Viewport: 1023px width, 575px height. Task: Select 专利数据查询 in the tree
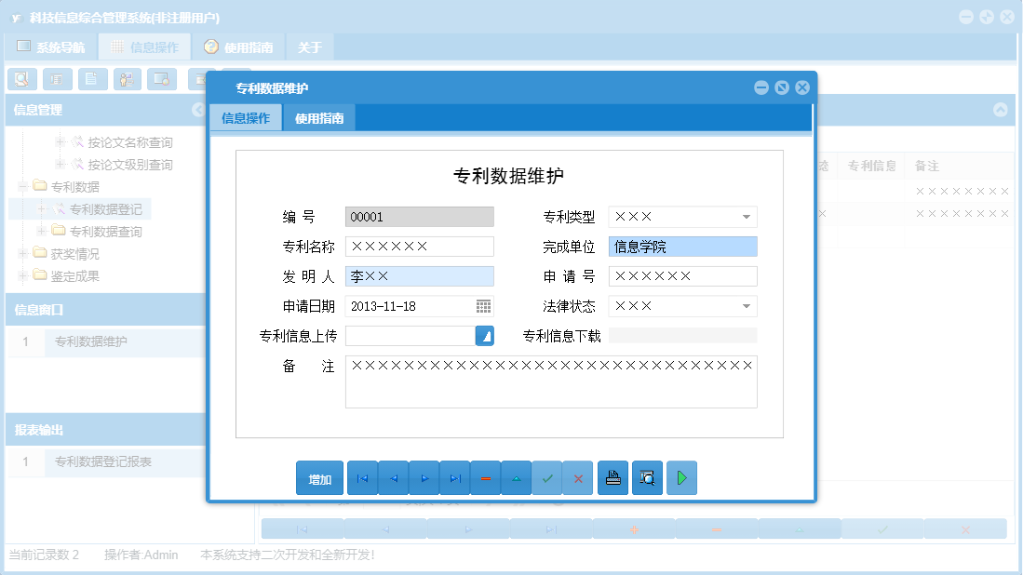pos(104,231)
